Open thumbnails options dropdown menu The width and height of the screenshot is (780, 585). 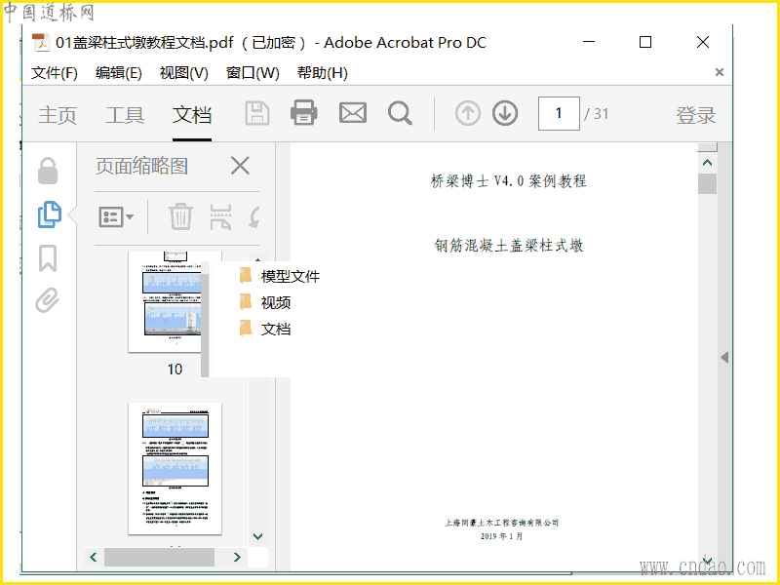(116, 216)
